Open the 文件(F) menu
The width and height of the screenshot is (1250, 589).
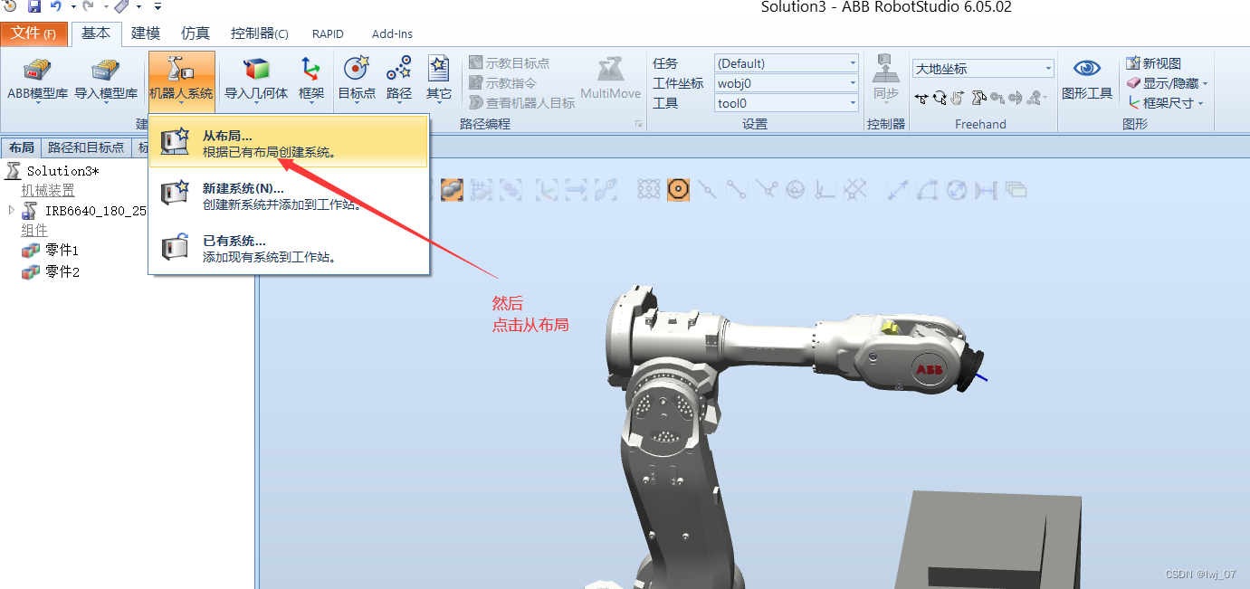point(33,33)
